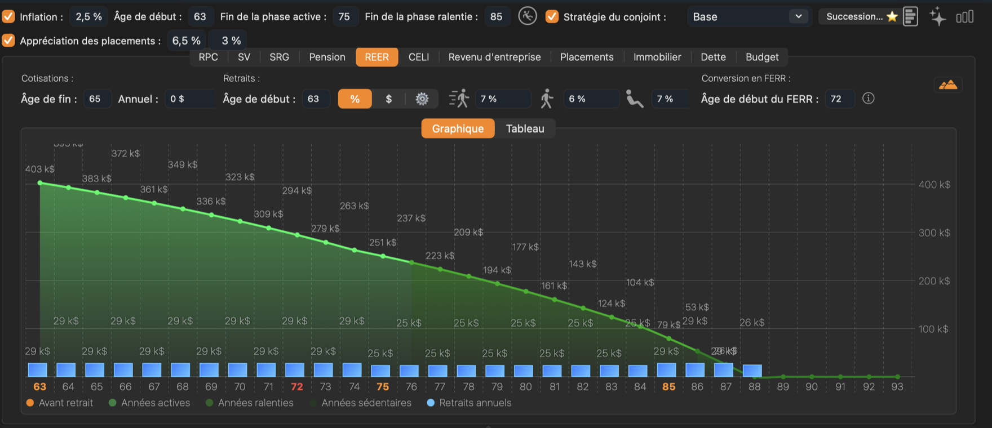
Task: Open the Placements tab
Action: tap(587, 57)
